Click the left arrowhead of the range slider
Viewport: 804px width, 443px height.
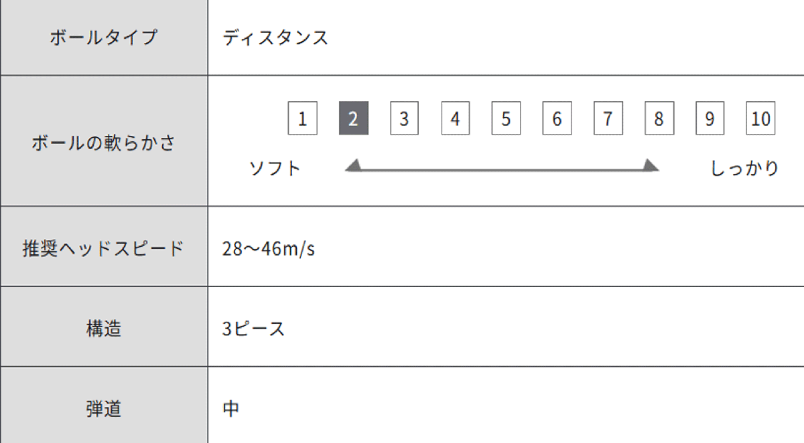coord(353,165)
